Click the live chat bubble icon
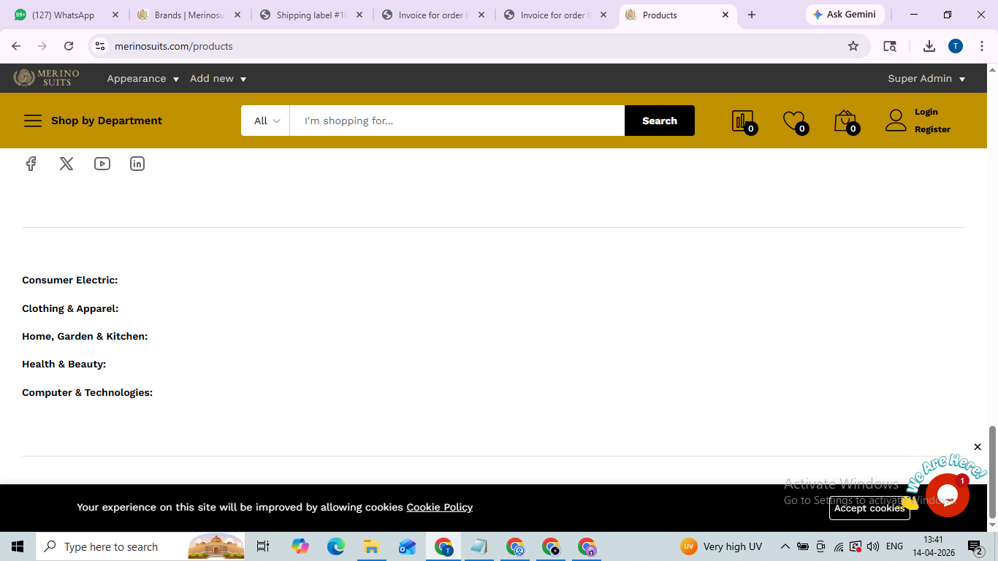Viewport: 998px width, 561px height. point(947,495)
